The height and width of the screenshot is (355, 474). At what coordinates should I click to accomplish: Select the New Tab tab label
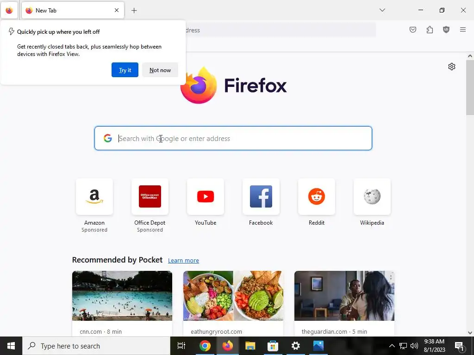[46, 11]
